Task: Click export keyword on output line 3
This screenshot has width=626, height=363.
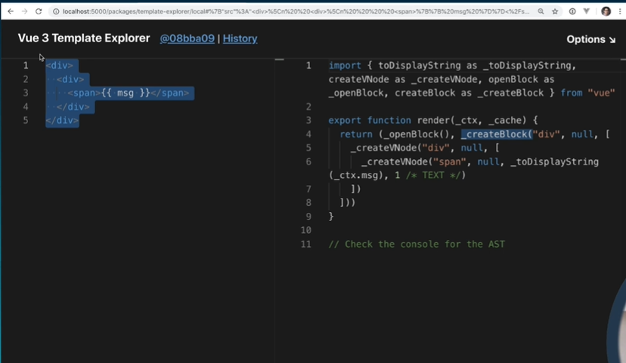Action: [345, 120]
